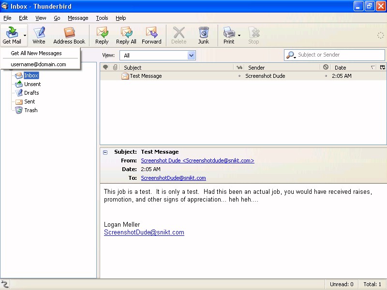The height and width of the screenshot is (290, 387).
Task: Forward the selected message
Action: click(x=151, y=35)
